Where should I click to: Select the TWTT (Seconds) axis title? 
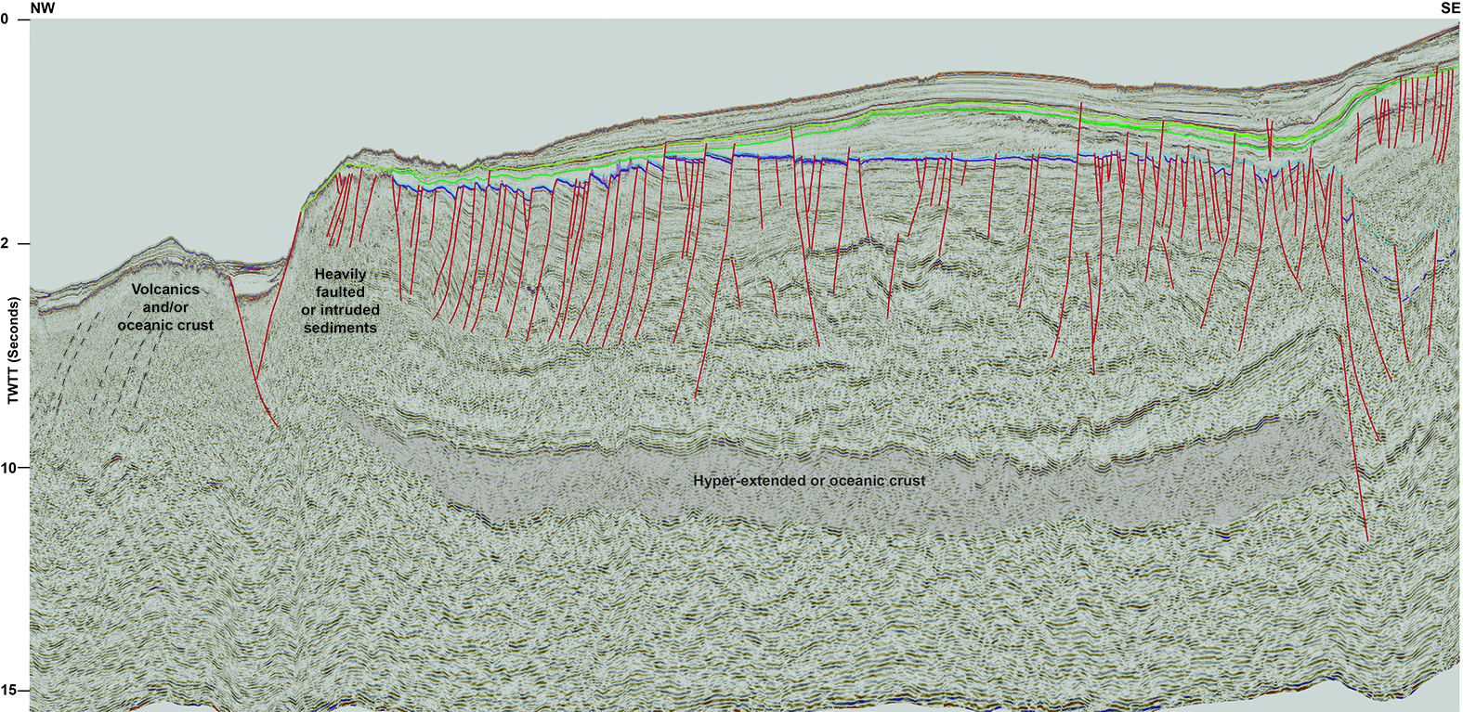pyautogui.click(x=14, y=351)
